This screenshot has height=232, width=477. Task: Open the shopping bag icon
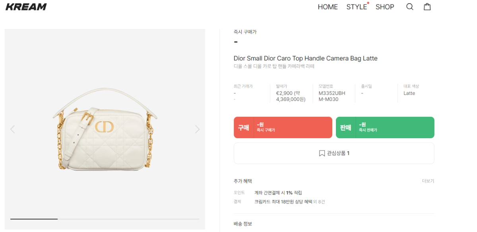pos(427,7)
